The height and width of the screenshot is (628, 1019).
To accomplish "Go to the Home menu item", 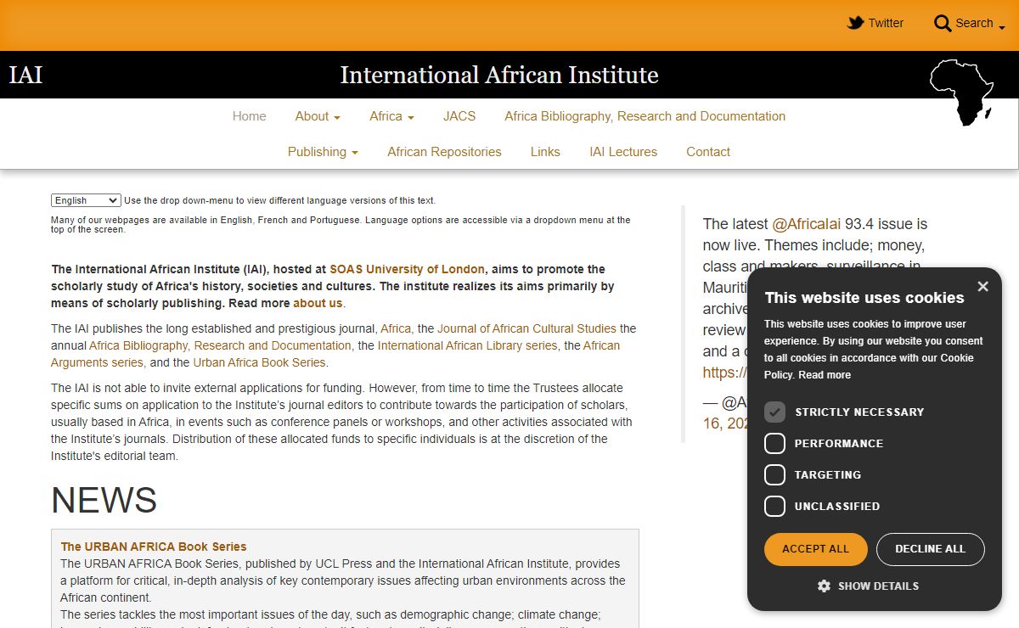I will (250, 116).
